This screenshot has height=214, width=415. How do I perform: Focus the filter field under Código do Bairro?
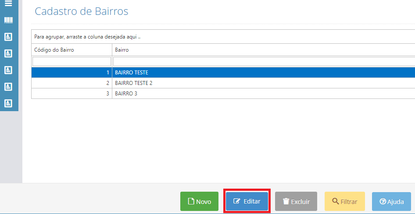pos(72,61)
